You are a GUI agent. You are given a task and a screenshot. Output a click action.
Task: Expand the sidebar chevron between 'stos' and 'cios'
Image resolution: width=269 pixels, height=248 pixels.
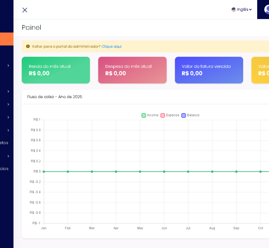click(8, 156)
